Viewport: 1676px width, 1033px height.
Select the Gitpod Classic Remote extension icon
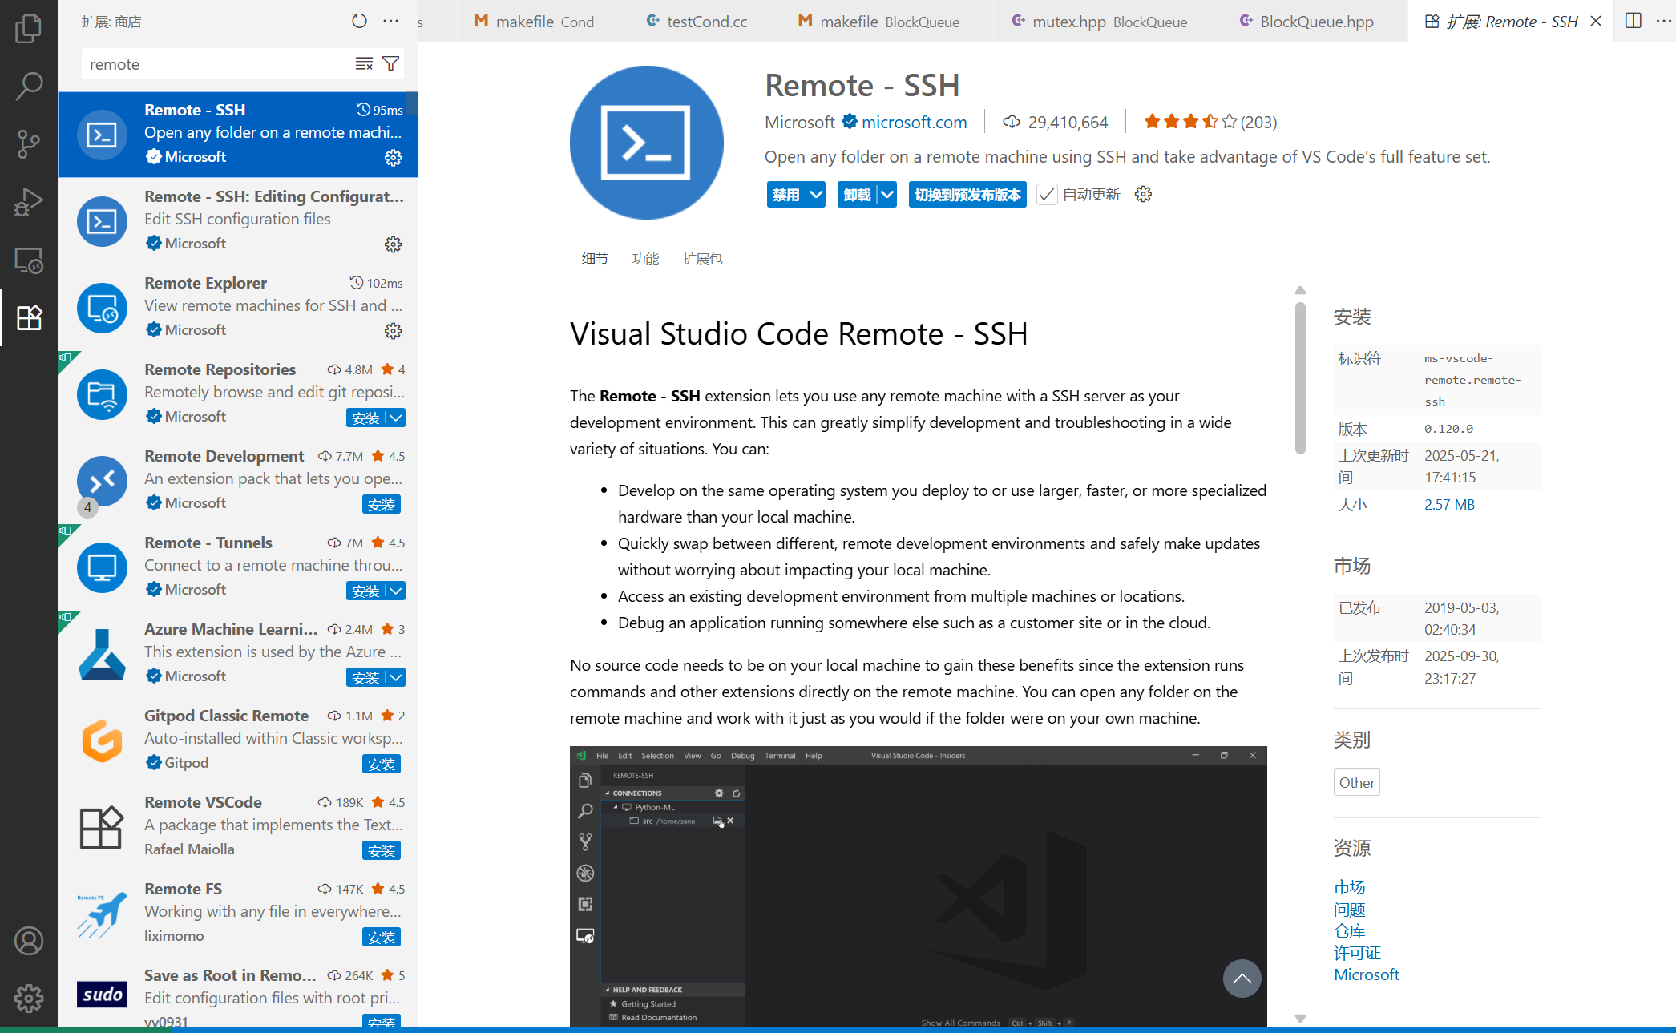point(102,740)
